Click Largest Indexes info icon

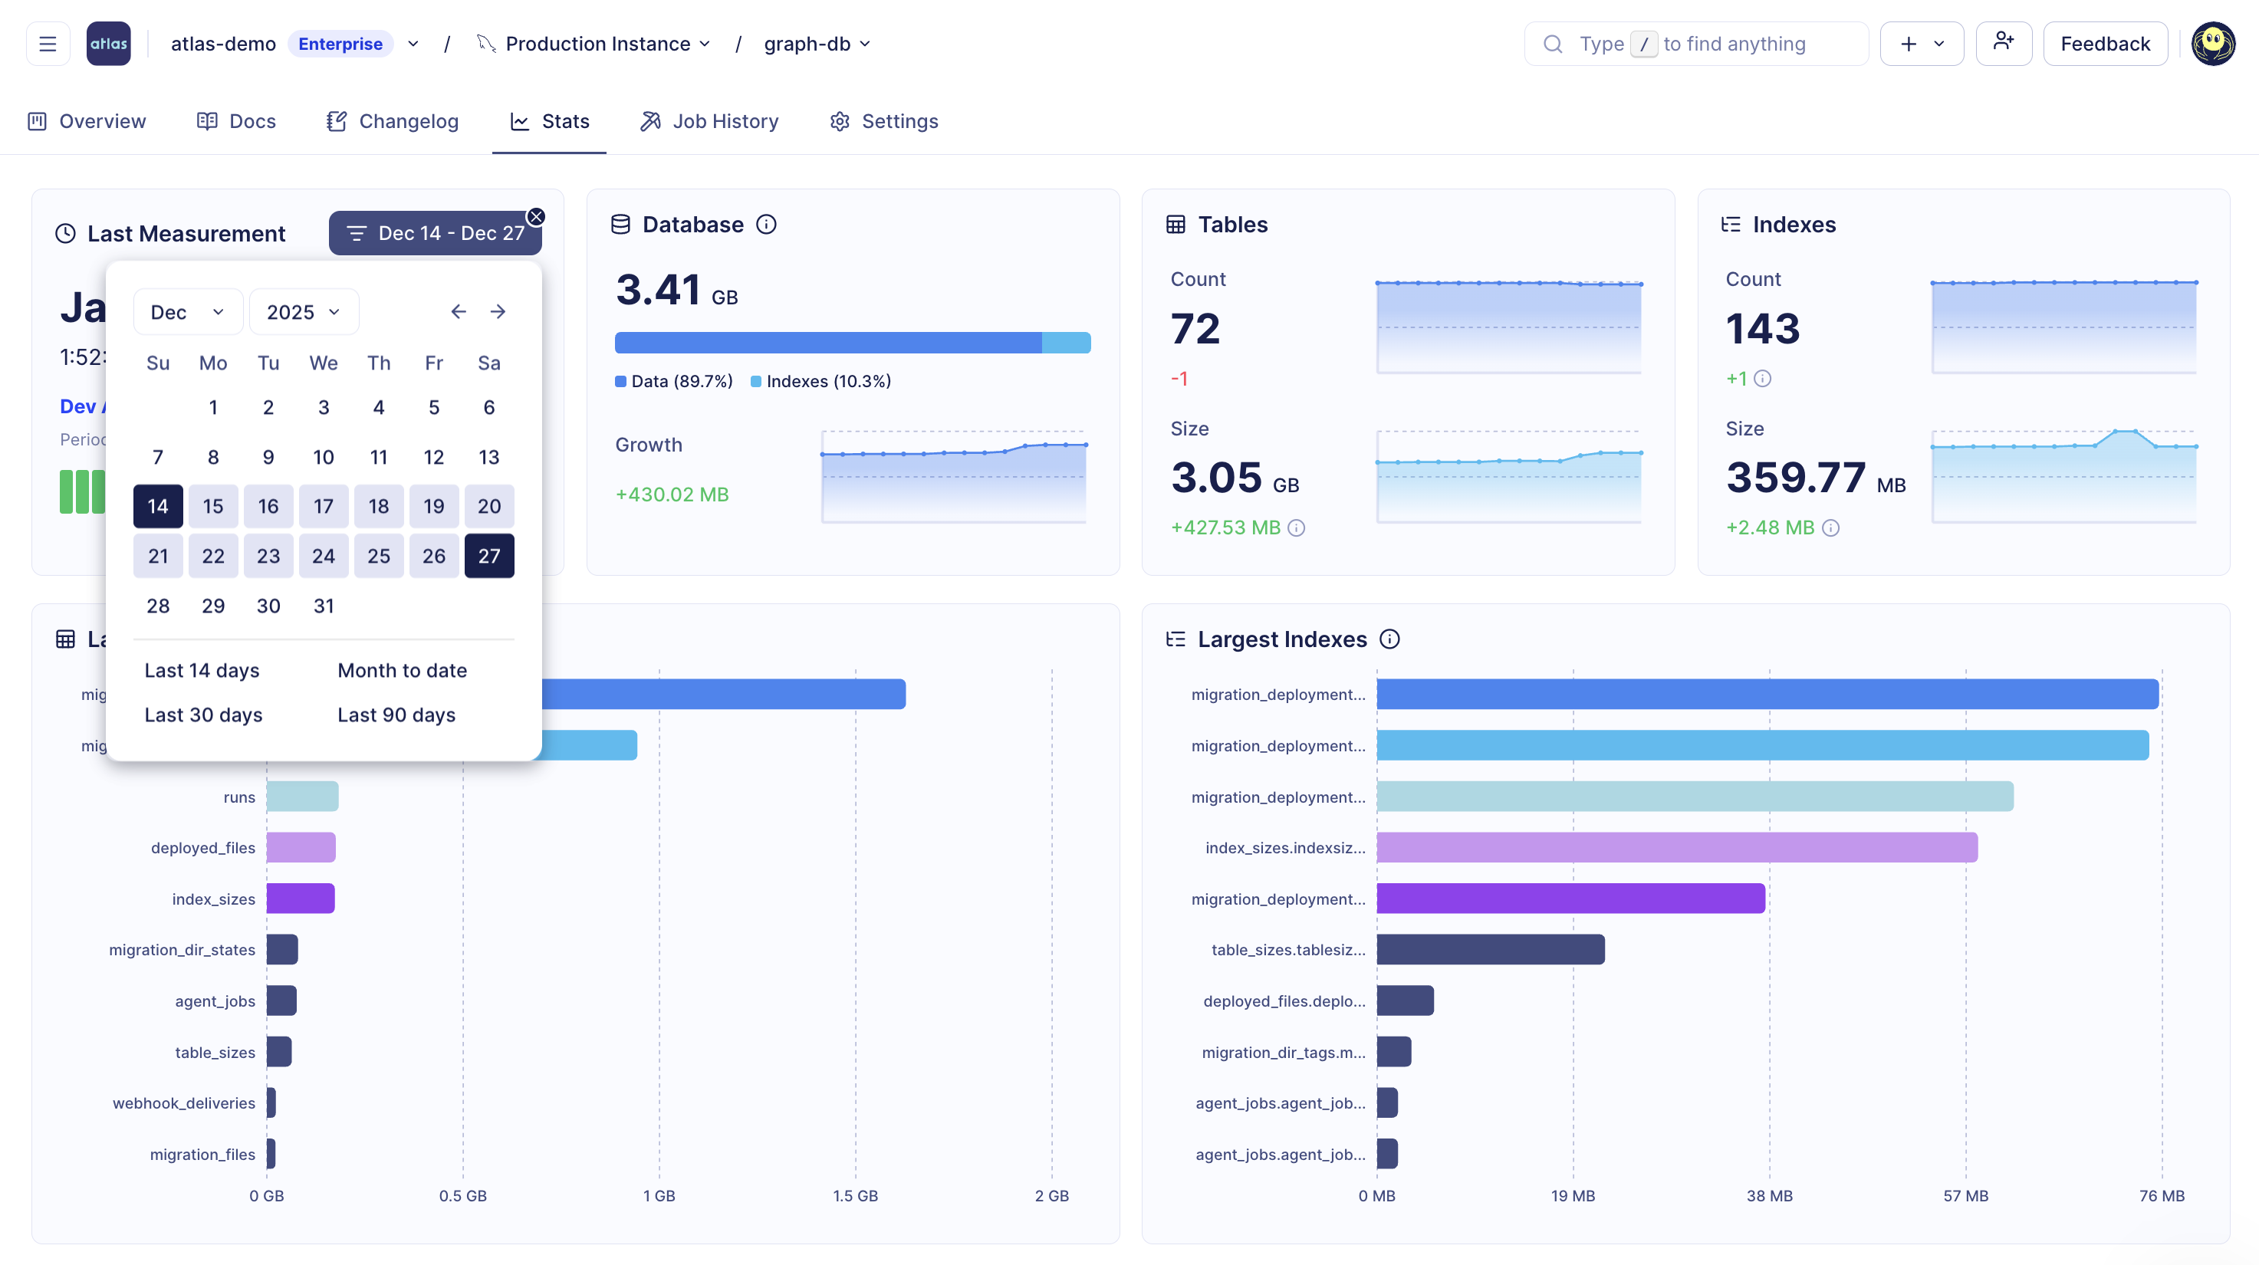(x=1390, y=639)
